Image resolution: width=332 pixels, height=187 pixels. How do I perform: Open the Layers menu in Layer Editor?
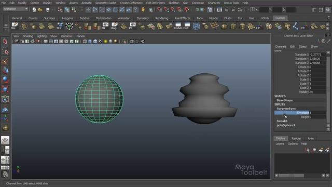(280, 144)
